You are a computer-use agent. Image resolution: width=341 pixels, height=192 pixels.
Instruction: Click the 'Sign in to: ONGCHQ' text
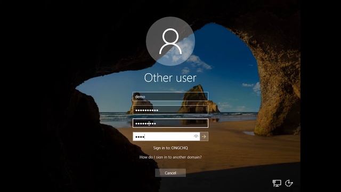[170, 148]
